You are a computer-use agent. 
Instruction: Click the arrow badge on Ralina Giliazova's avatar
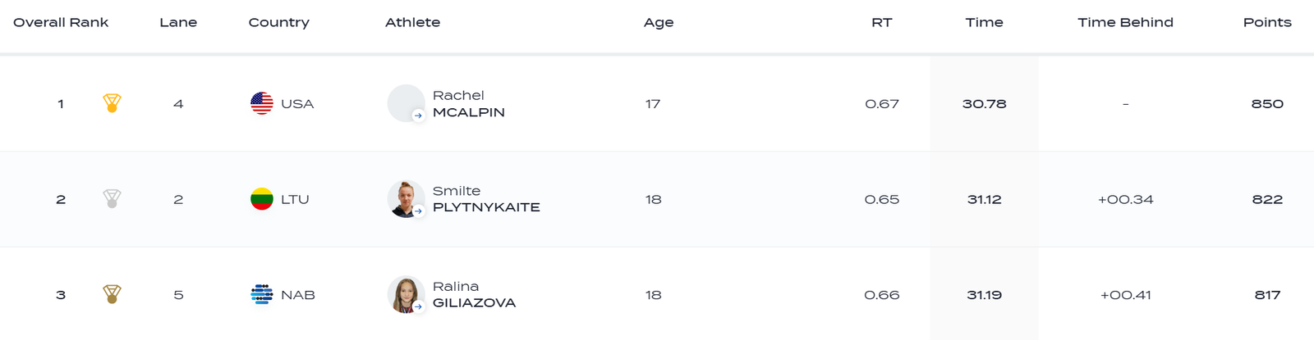(x=418, y=306)
